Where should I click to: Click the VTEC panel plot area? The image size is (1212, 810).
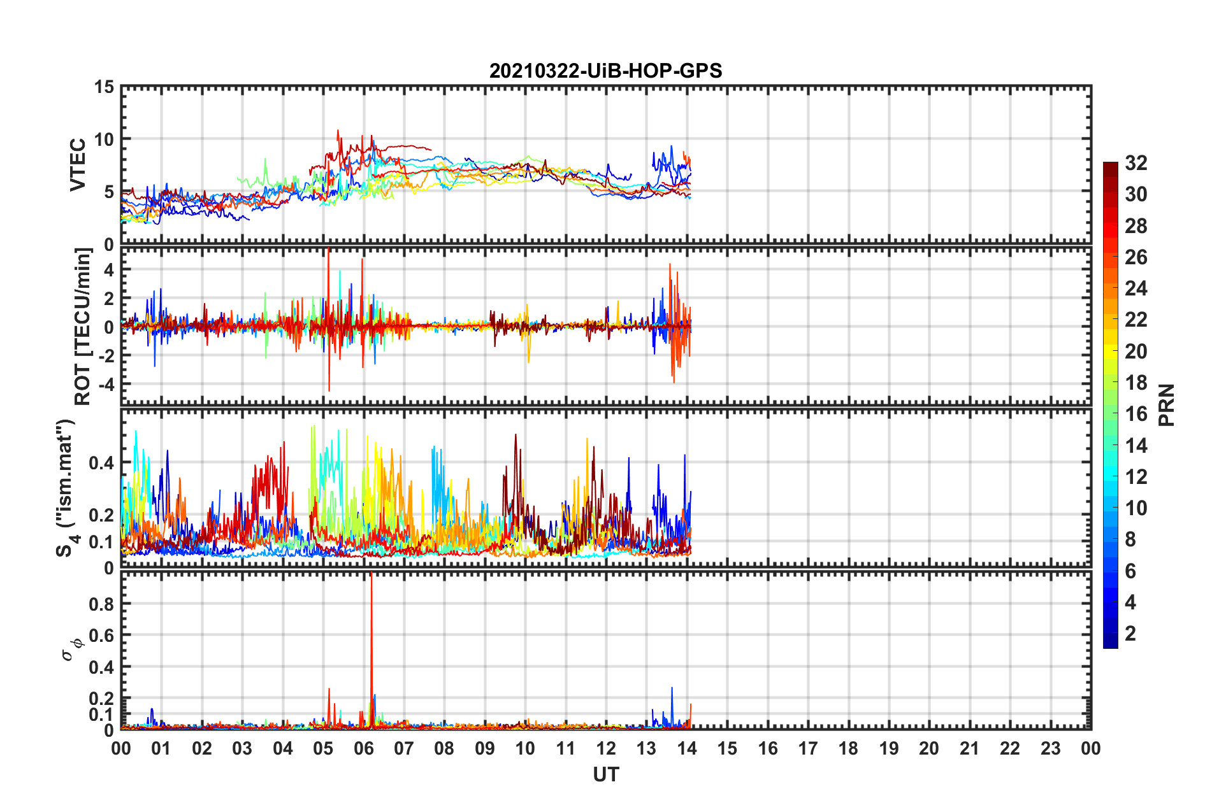pos(606,165)
